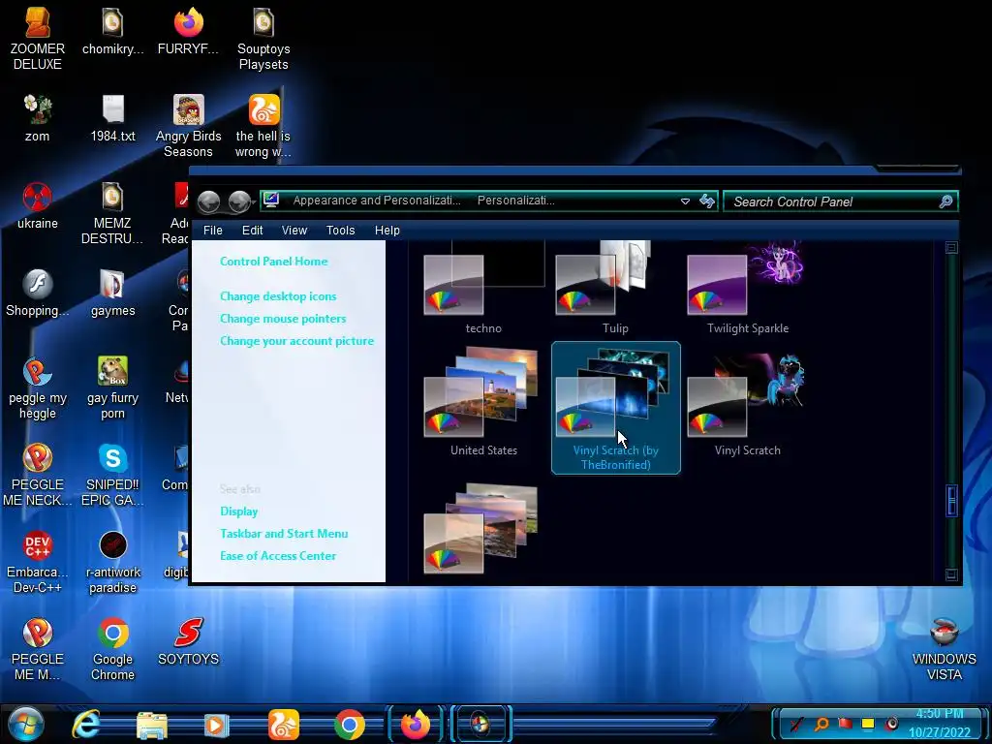Click Change your account picture
992x744 pixels.
(296, 340)
